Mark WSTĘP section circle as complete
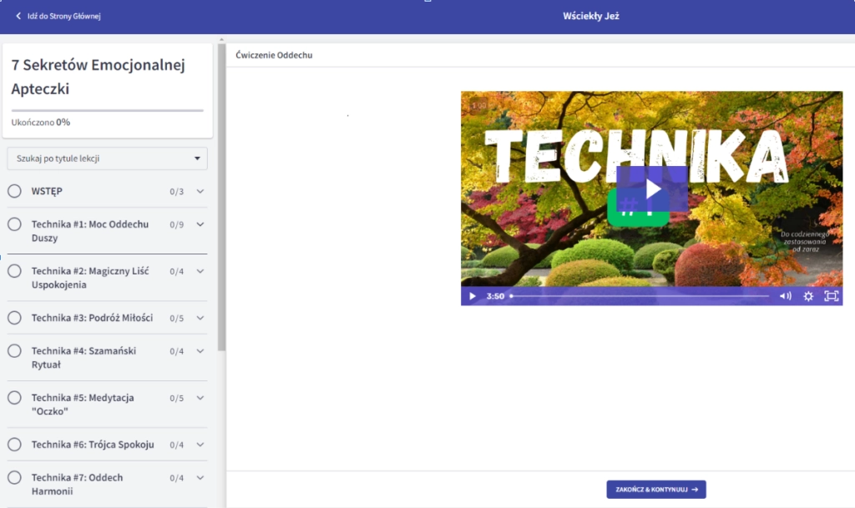The height and width of the screenshot is (508, 855). click(14, 191)
